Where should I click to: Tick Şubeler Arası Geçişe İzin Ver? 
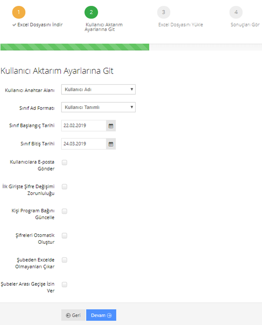coord(64,285)
